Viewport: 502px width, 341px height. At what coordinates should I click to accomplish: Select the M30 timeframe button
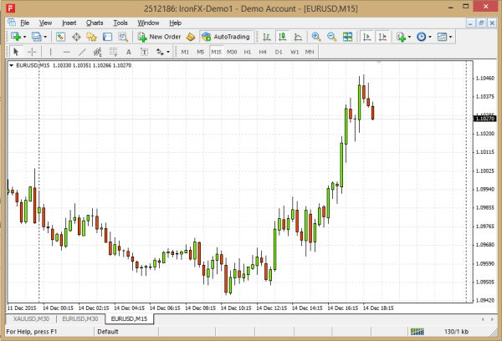click(x=232, y=52)
